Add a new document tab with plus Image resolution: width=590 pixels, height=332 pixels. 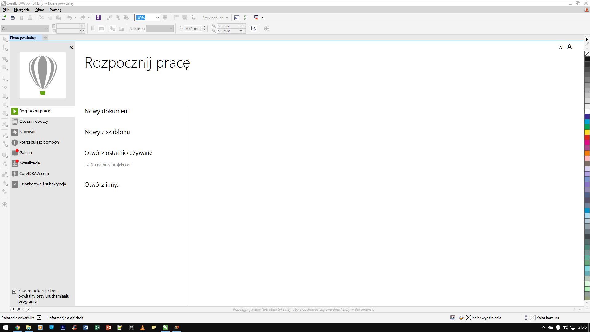click(45, 38)
